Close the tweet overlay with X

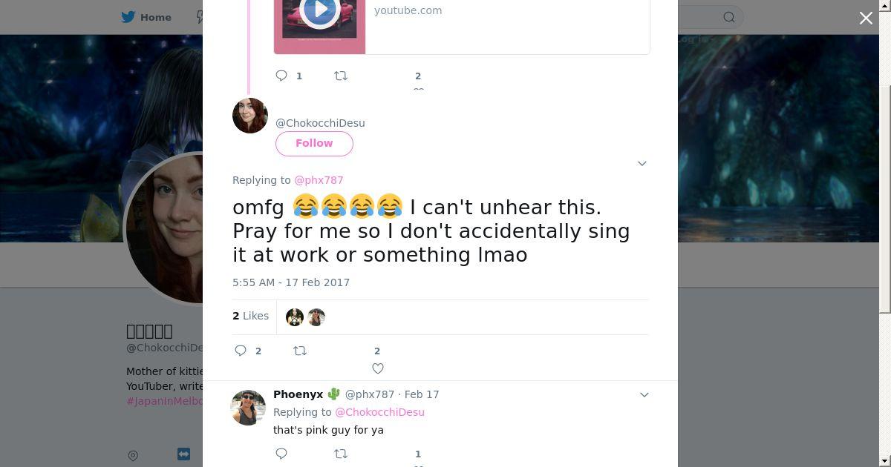866,18
